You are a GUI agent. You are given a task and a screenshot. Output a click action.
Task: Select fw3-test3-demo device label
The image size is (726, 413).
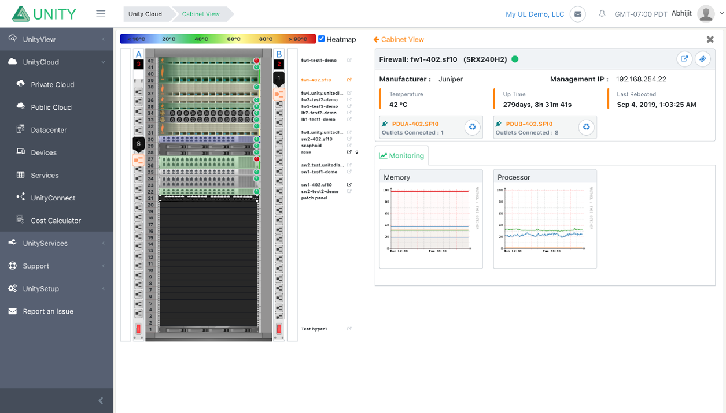(319, 106)
